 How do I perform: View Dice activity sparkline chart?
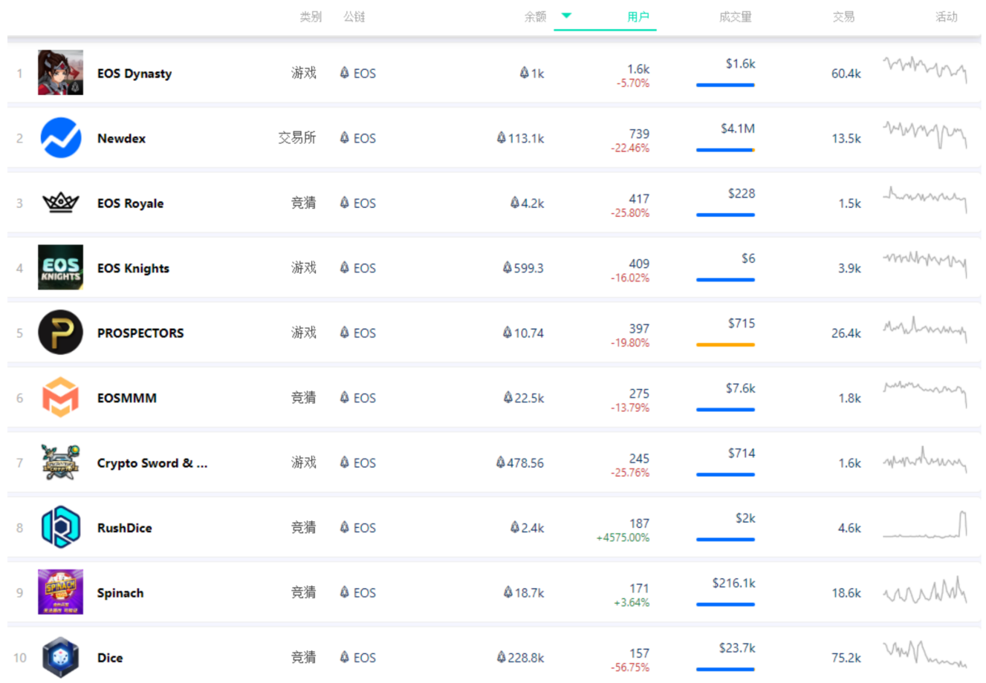coord(925,654)
